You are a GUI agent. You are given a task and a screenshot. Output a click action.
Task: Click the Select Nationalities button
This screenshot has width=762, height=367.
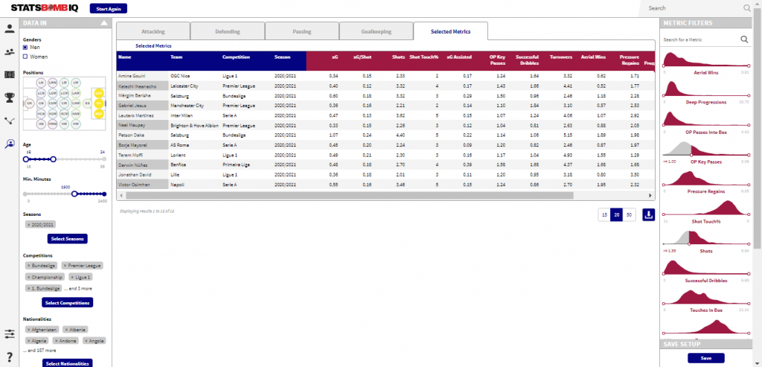point(68,363)
